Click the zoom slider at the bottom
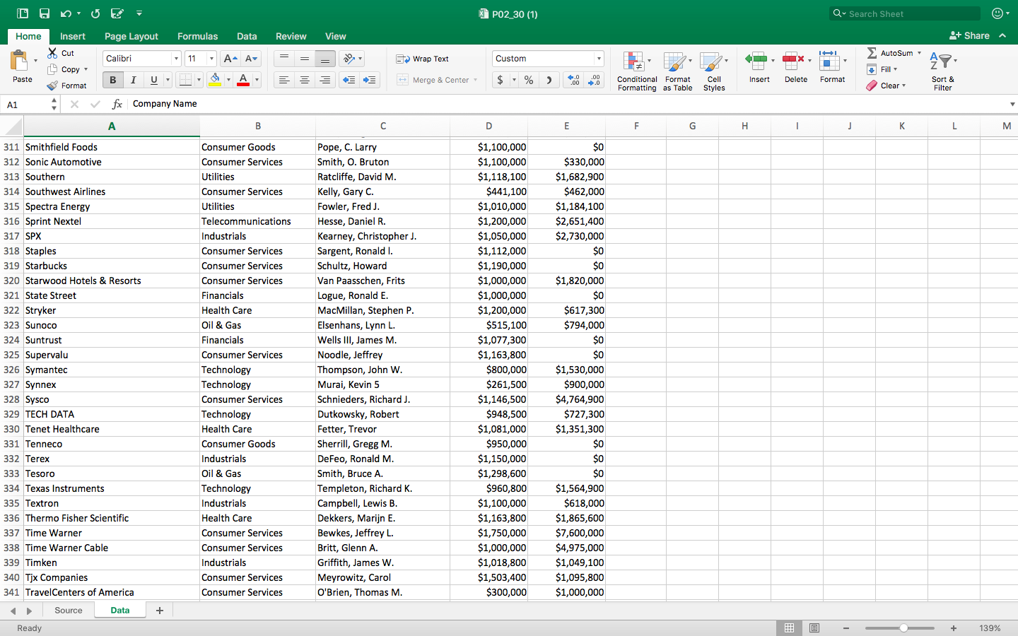This screenshot has height=636, width=1018. (x=903, y=628)
